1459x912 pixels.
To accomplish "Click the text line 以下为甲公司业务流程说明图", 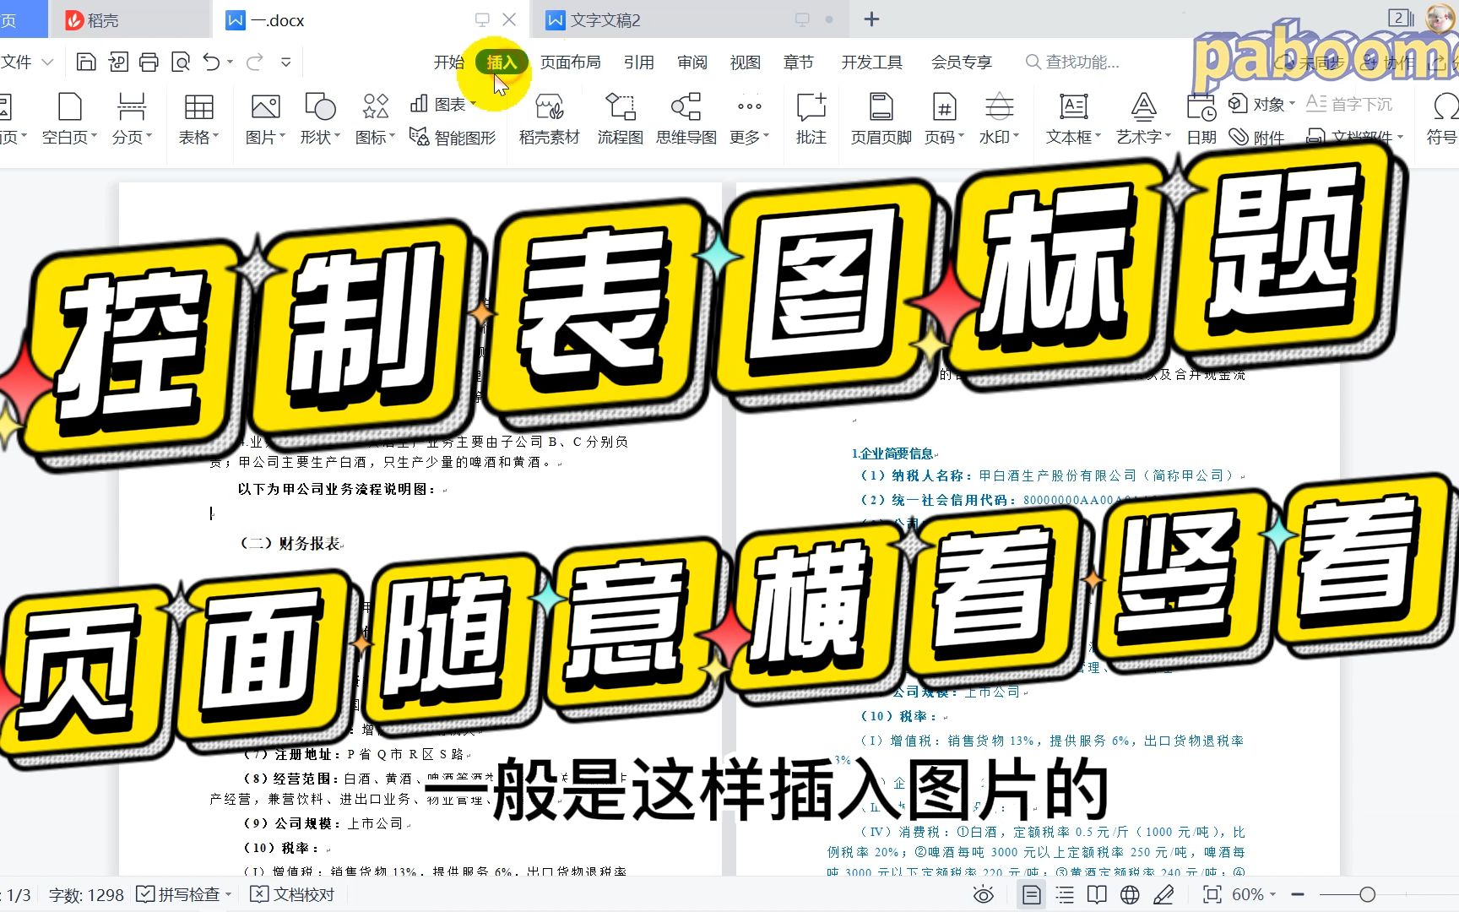I will (337, 489).
